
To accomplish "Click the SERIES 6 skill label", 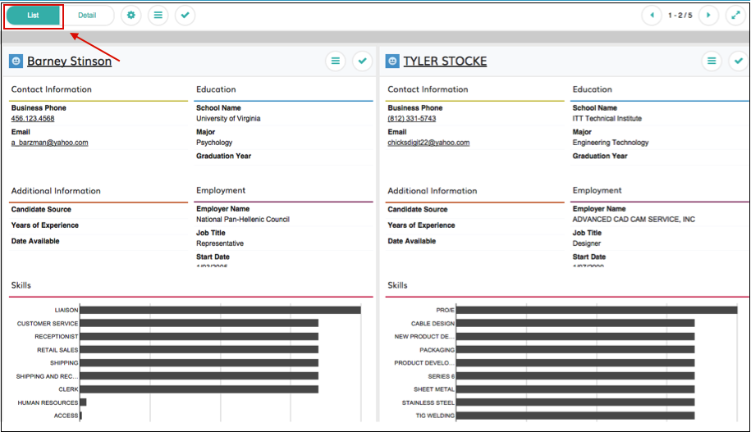I will tap(441, 376).
